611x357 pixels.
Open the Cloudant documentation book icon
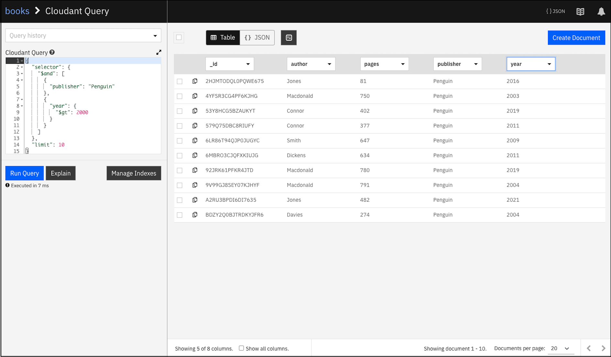[x=580, y=11]
